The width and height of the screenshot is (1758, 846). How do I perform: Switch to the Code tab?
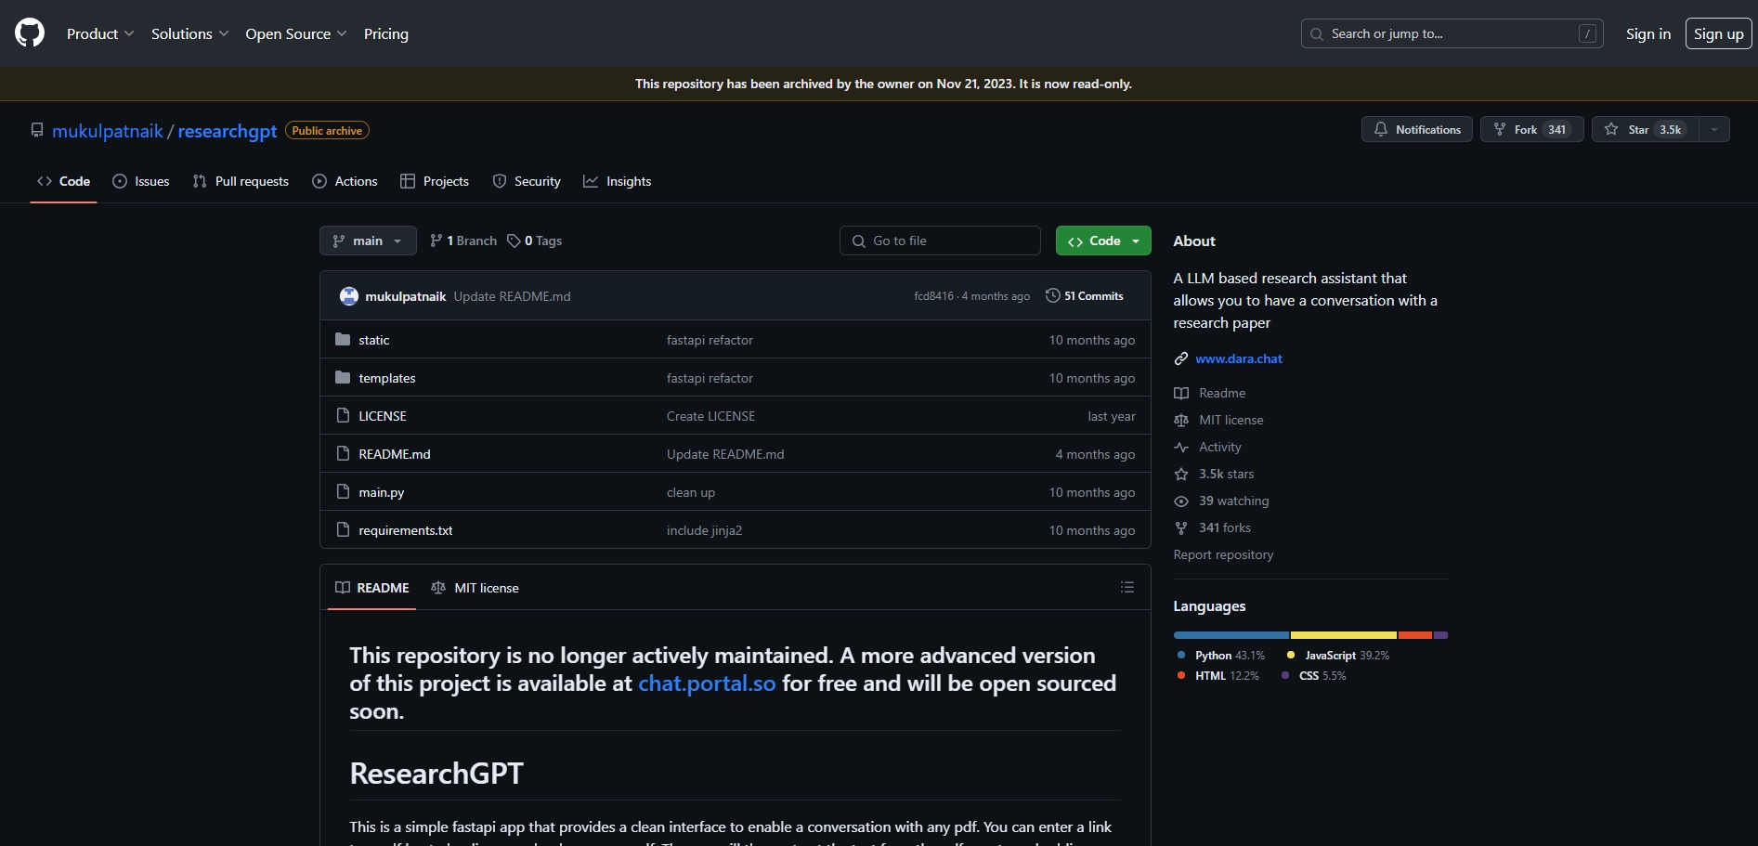point(63,181)
